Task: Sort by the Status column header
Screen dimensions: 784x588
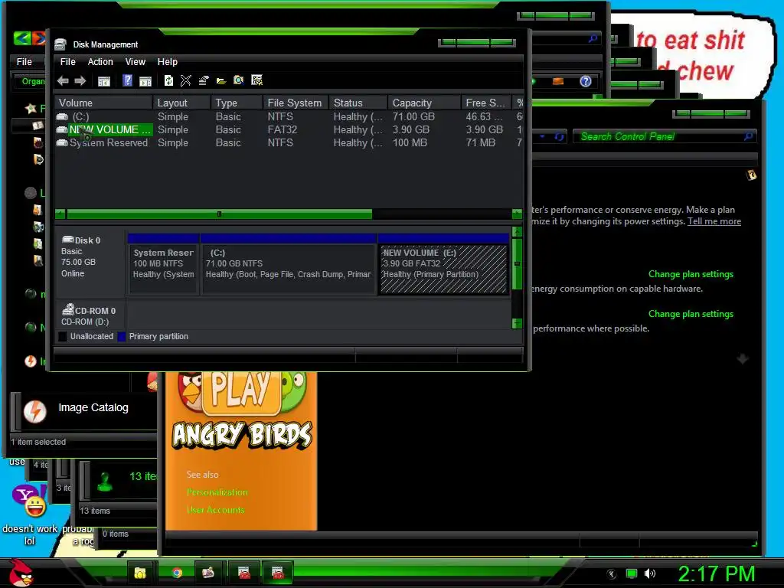Action: tap(358, 103)
